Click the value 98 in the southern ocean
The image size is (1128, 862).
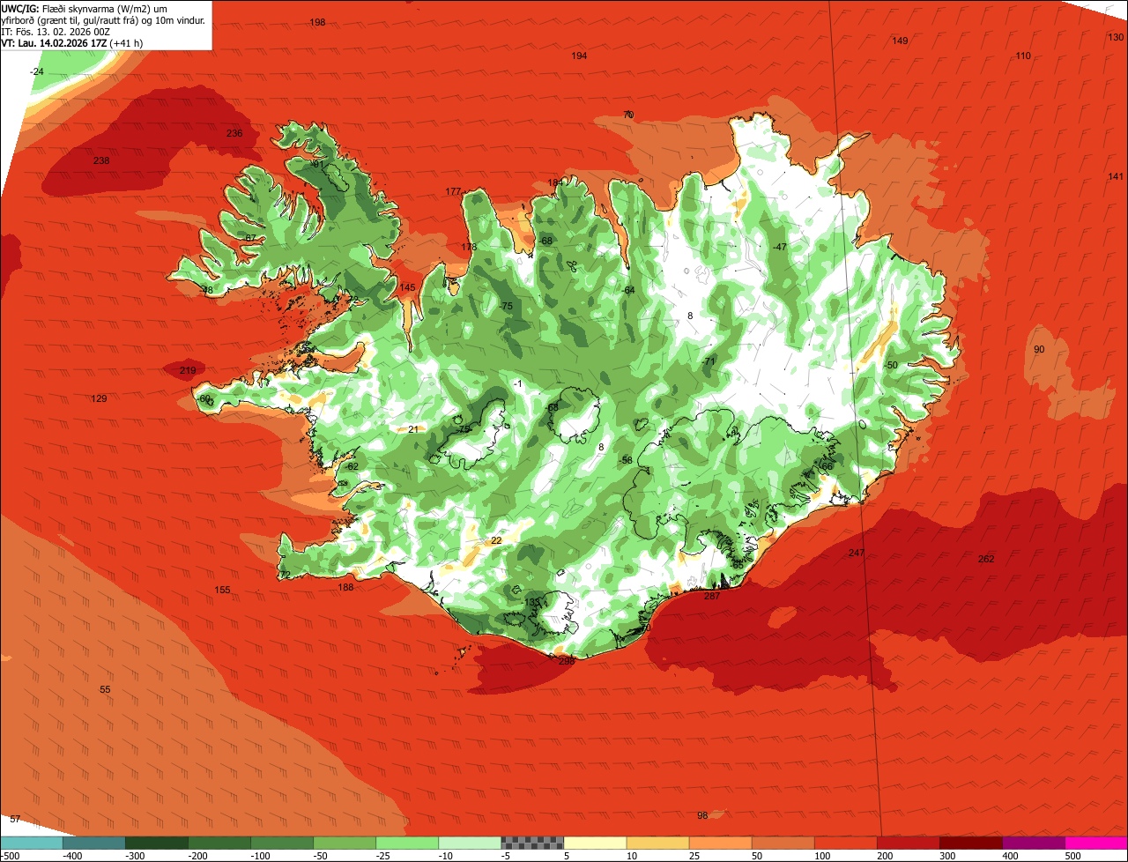(702, 815)
